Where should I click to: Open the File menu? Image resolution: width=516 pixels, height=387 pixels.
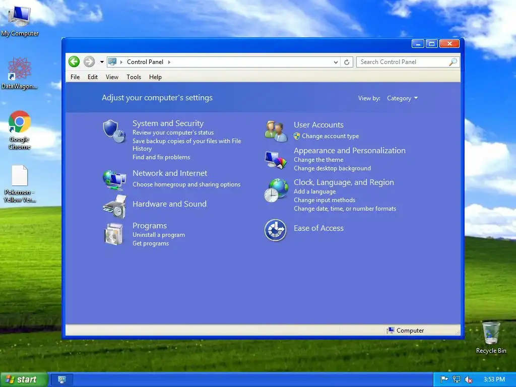[x=75, y=77]
